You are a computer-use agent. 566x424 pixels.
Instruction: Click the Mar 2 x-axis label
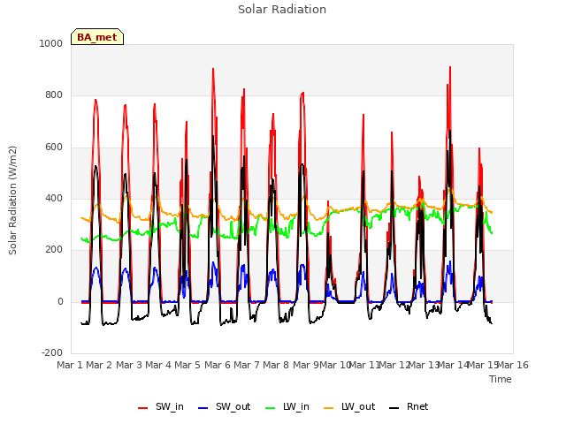tap(99, 365)
